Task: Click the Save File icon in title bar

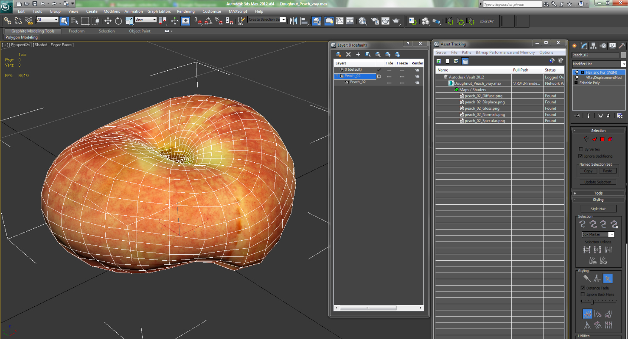Action: (35, 4)
